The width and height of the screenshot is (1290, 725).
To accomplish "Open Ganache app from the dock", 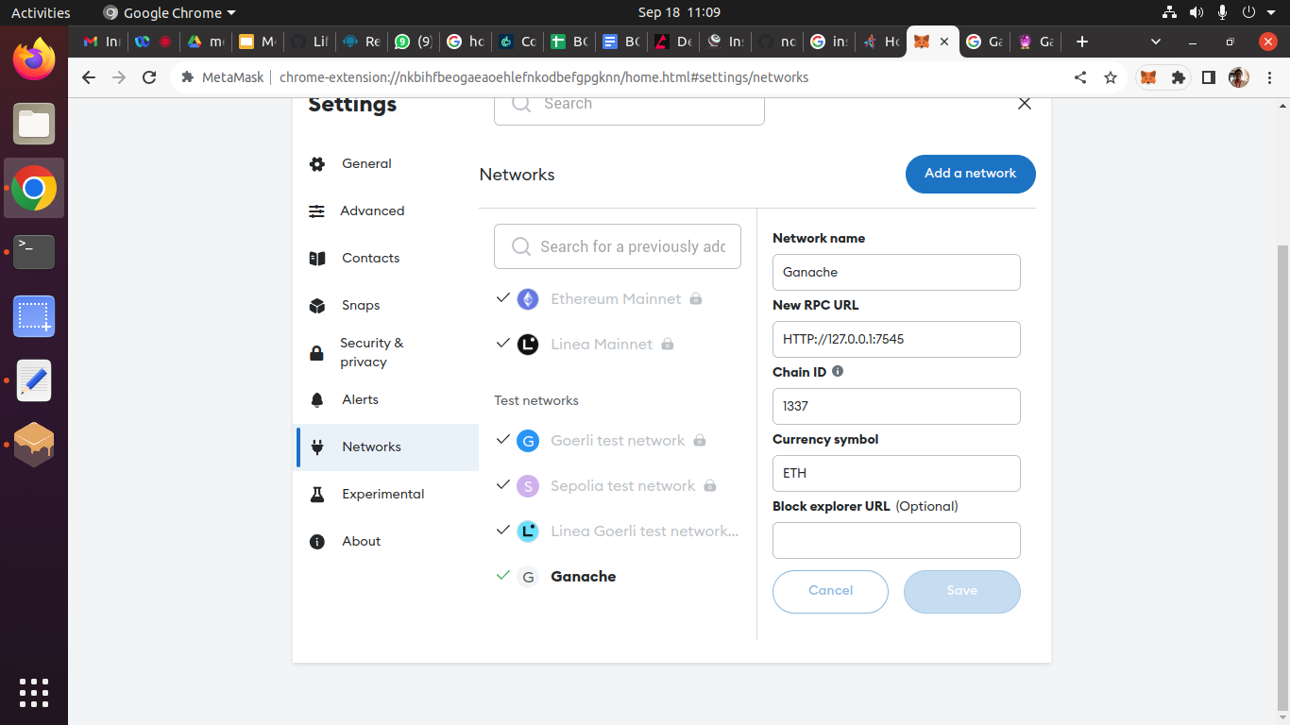I will 34,445.
